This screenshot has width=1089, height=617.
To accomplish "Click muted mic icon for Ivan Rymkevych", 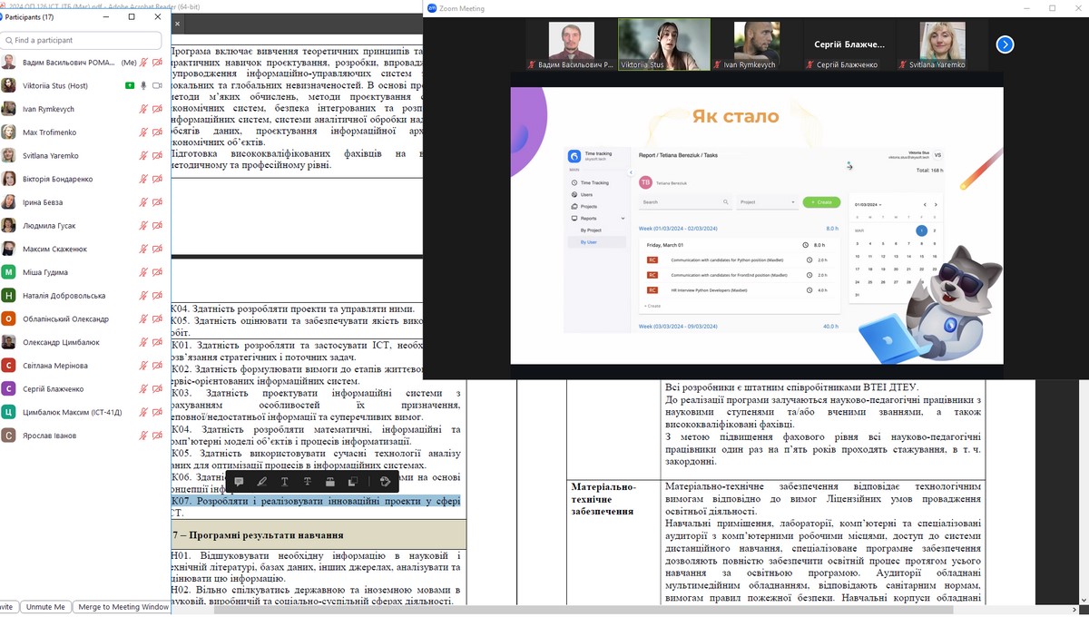I will (x=142, y=109).
